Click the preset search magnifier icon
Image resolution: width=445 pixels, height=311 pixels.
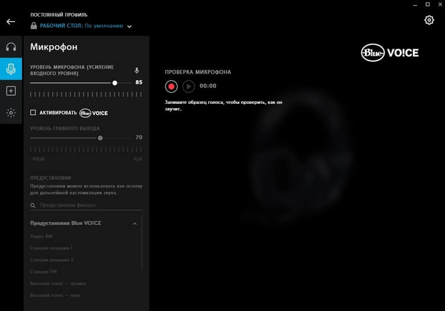click(33, 205)
